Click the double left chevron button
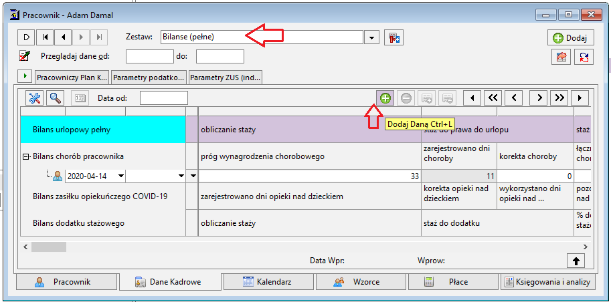Screen dimensions: 611x302 click(x=493, y=98)
